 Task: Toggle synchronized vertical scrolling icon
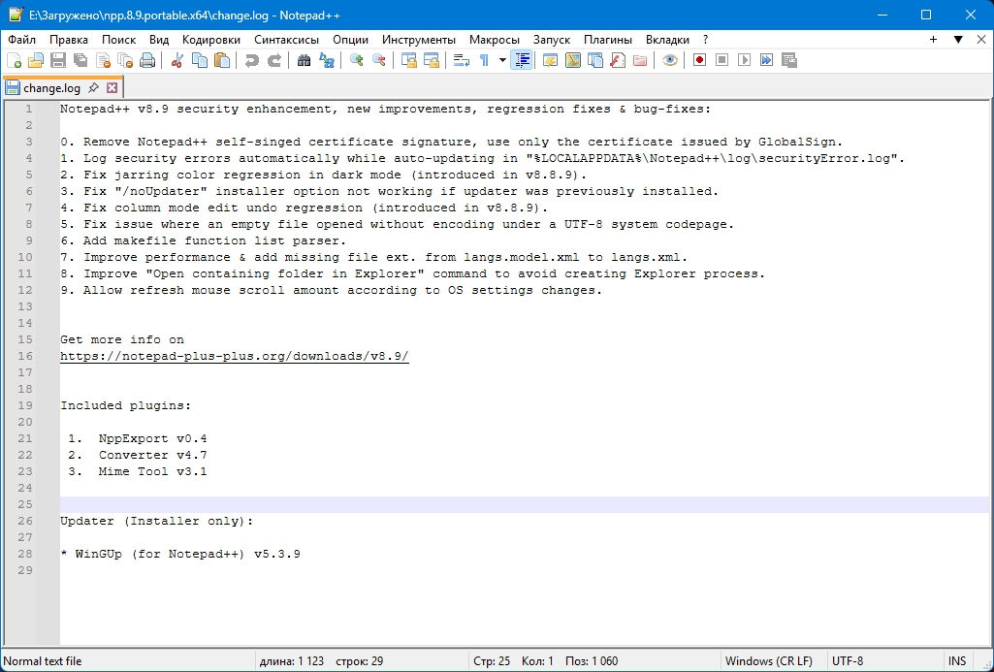(x=409, y=60)
